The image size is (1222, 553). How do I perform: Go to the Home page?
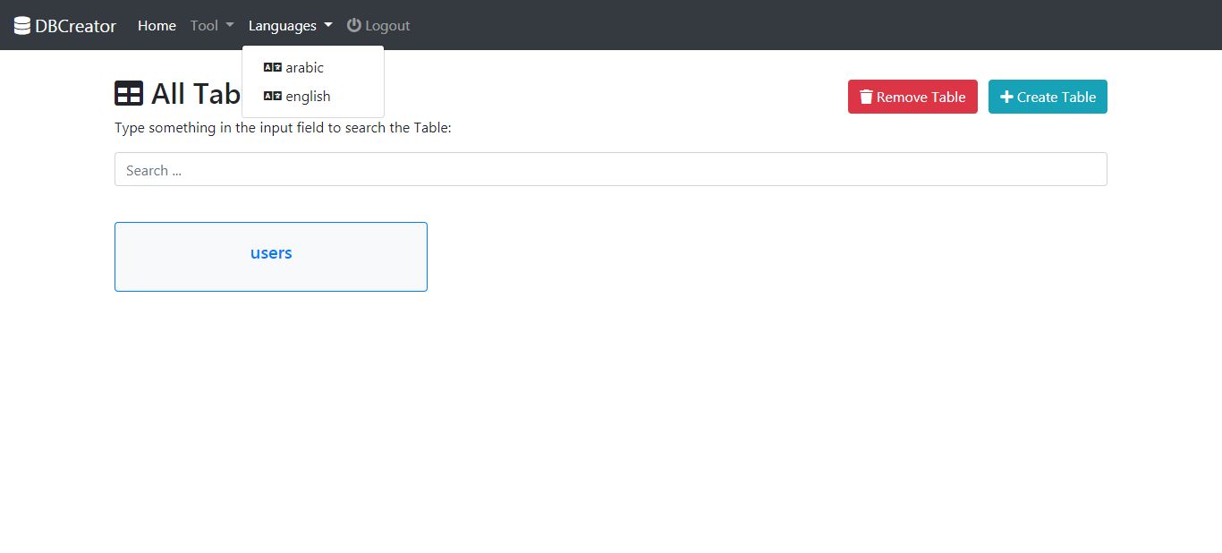[157, 26]
